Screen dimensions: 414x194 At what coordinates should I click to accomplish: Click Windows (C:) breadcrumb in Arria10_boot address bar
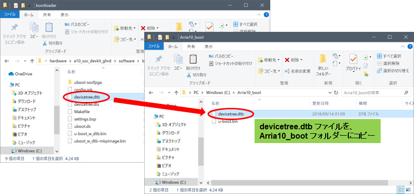[x=218, y=93]
